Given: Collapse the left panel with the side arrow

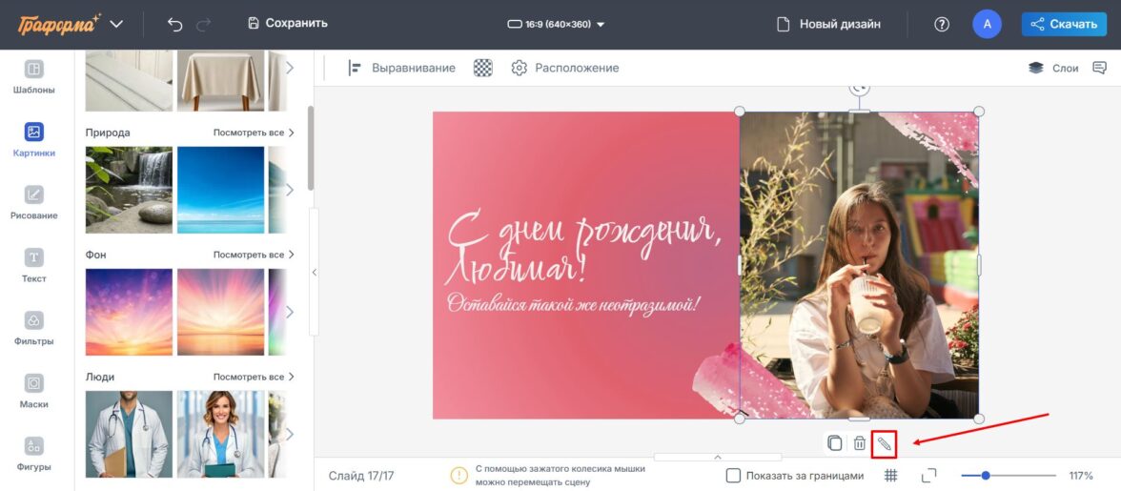Looking at the screenshot, I should coord(314,273).
